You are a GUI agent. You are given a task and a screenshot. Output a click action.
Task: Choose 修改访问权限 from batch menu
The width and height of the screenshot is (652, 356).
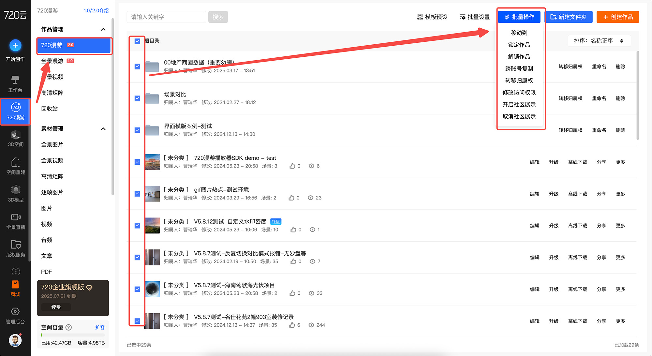coord(519,93)
